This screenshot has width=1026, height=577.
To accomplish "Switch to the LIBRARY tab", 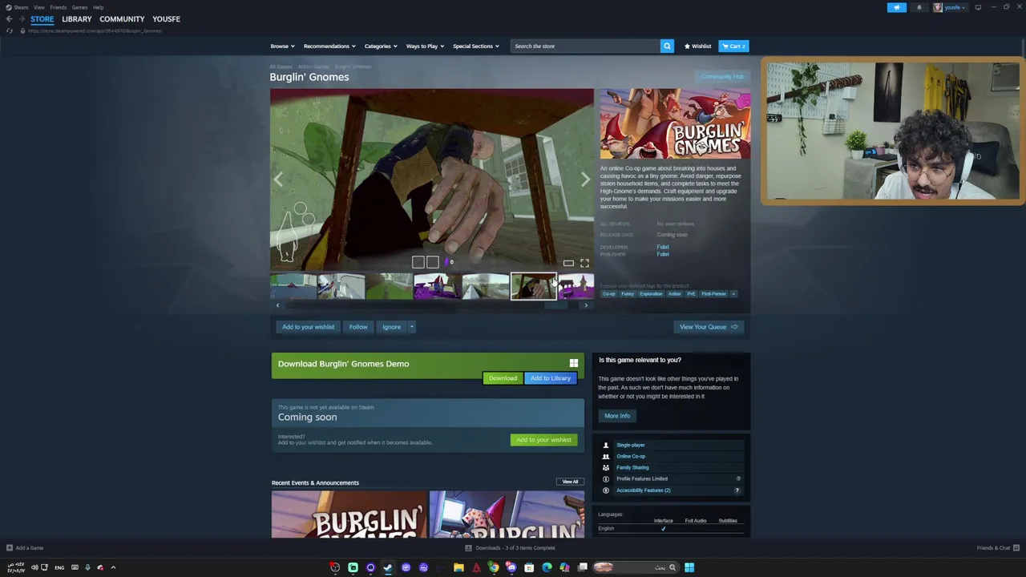I will click(x=77, y=18).
